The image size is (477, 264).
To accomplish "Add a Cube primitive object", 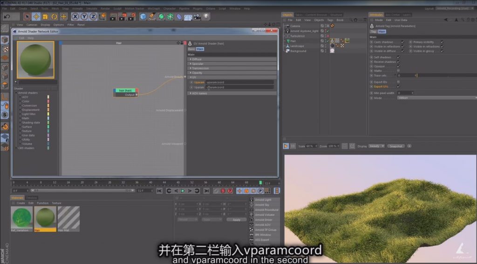I will 143,17.
